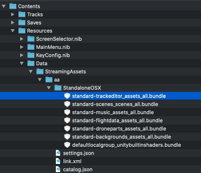Screen dimensions: 201x173
Task: Select standard-backgrounds_assets_all.bundle file name
Action: coord(122,137)
